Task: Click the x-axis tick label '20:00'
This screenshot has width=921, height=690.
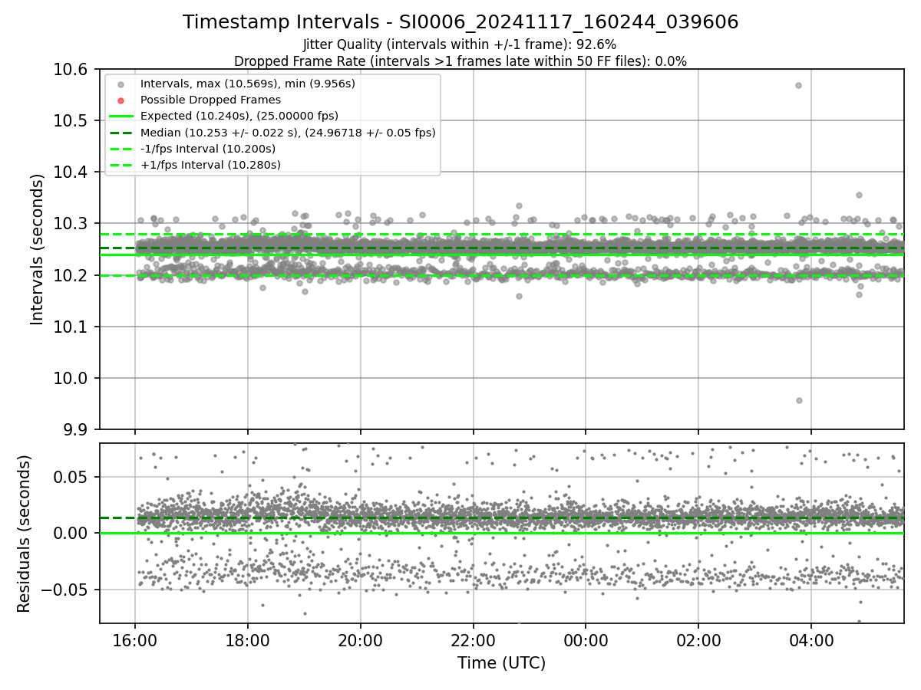Action: coord(360,640)
